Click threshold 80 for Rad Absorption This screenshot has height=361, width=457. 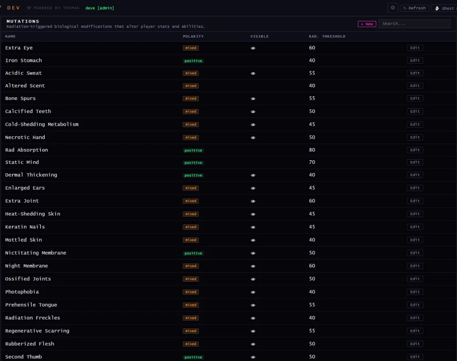312,150
